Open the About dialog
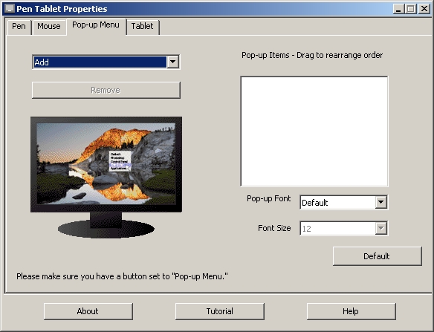Image resolution: width=434 pixels, height=332 pixels. tap(88, 311)
